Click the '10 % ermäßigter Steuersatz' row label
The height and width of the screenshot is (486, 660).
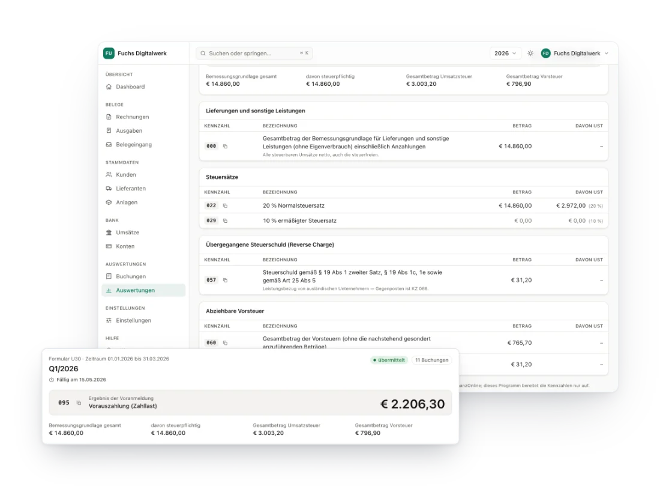pos(299,220)
